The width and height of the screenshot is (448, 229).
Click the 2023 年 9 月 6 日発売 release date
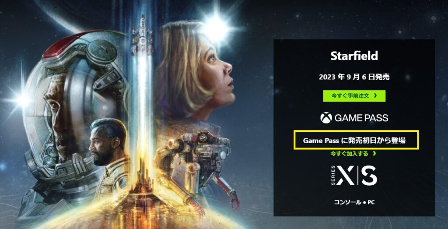pyautogui.click(x=354, y=77)
